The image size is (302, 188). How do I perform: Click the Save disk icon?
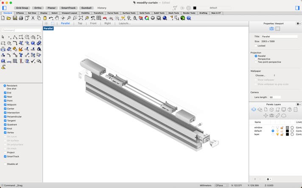tap(15, 18)
